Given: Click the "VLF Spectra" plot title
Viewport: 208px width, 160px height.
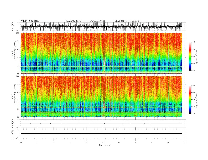Looking at the screenshot, I should click(30, 21).
